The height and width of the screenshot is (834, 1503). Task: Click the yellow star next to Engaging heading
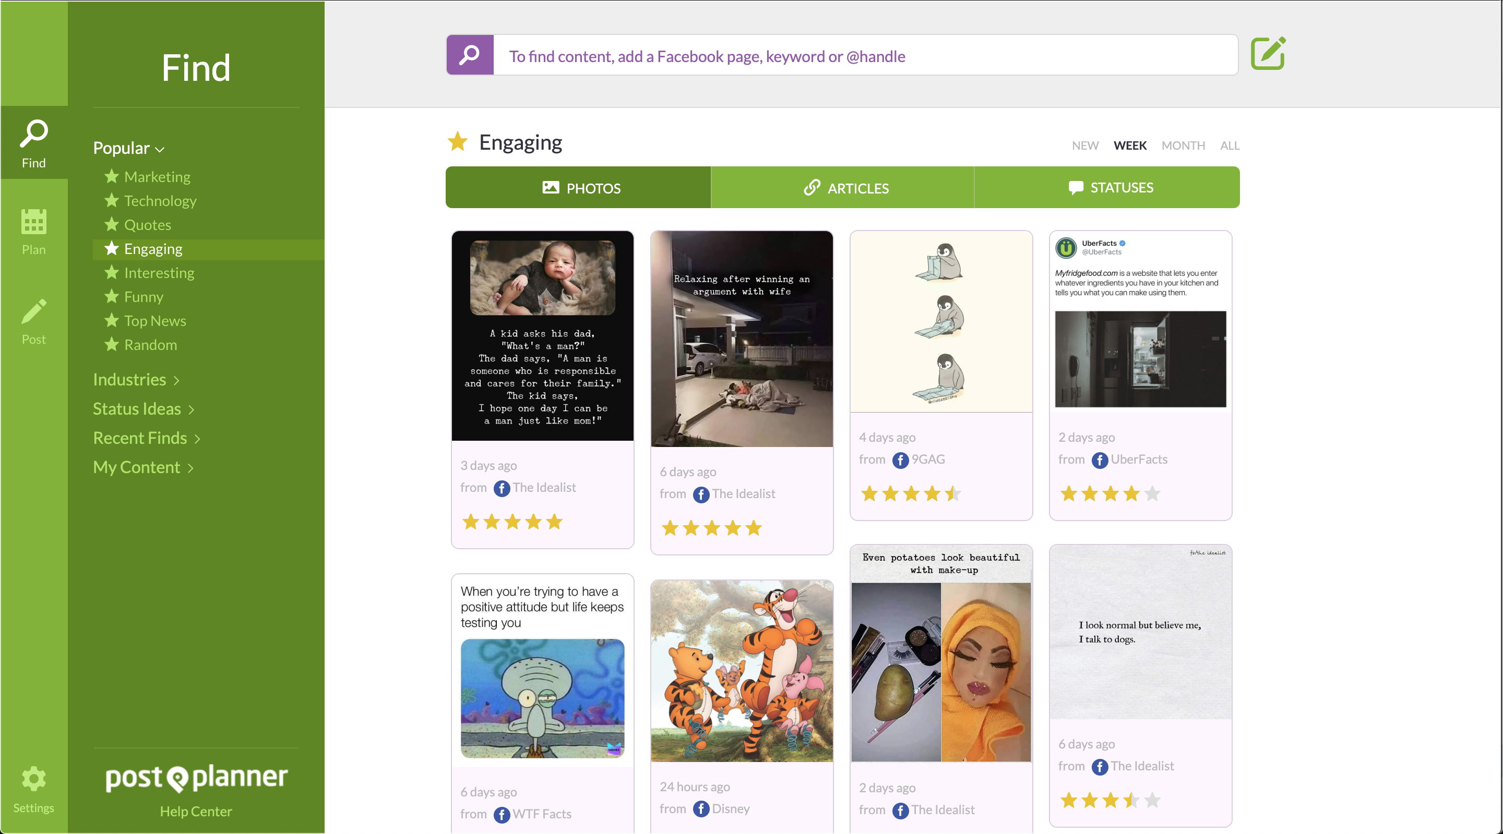[x=458, y=142]
